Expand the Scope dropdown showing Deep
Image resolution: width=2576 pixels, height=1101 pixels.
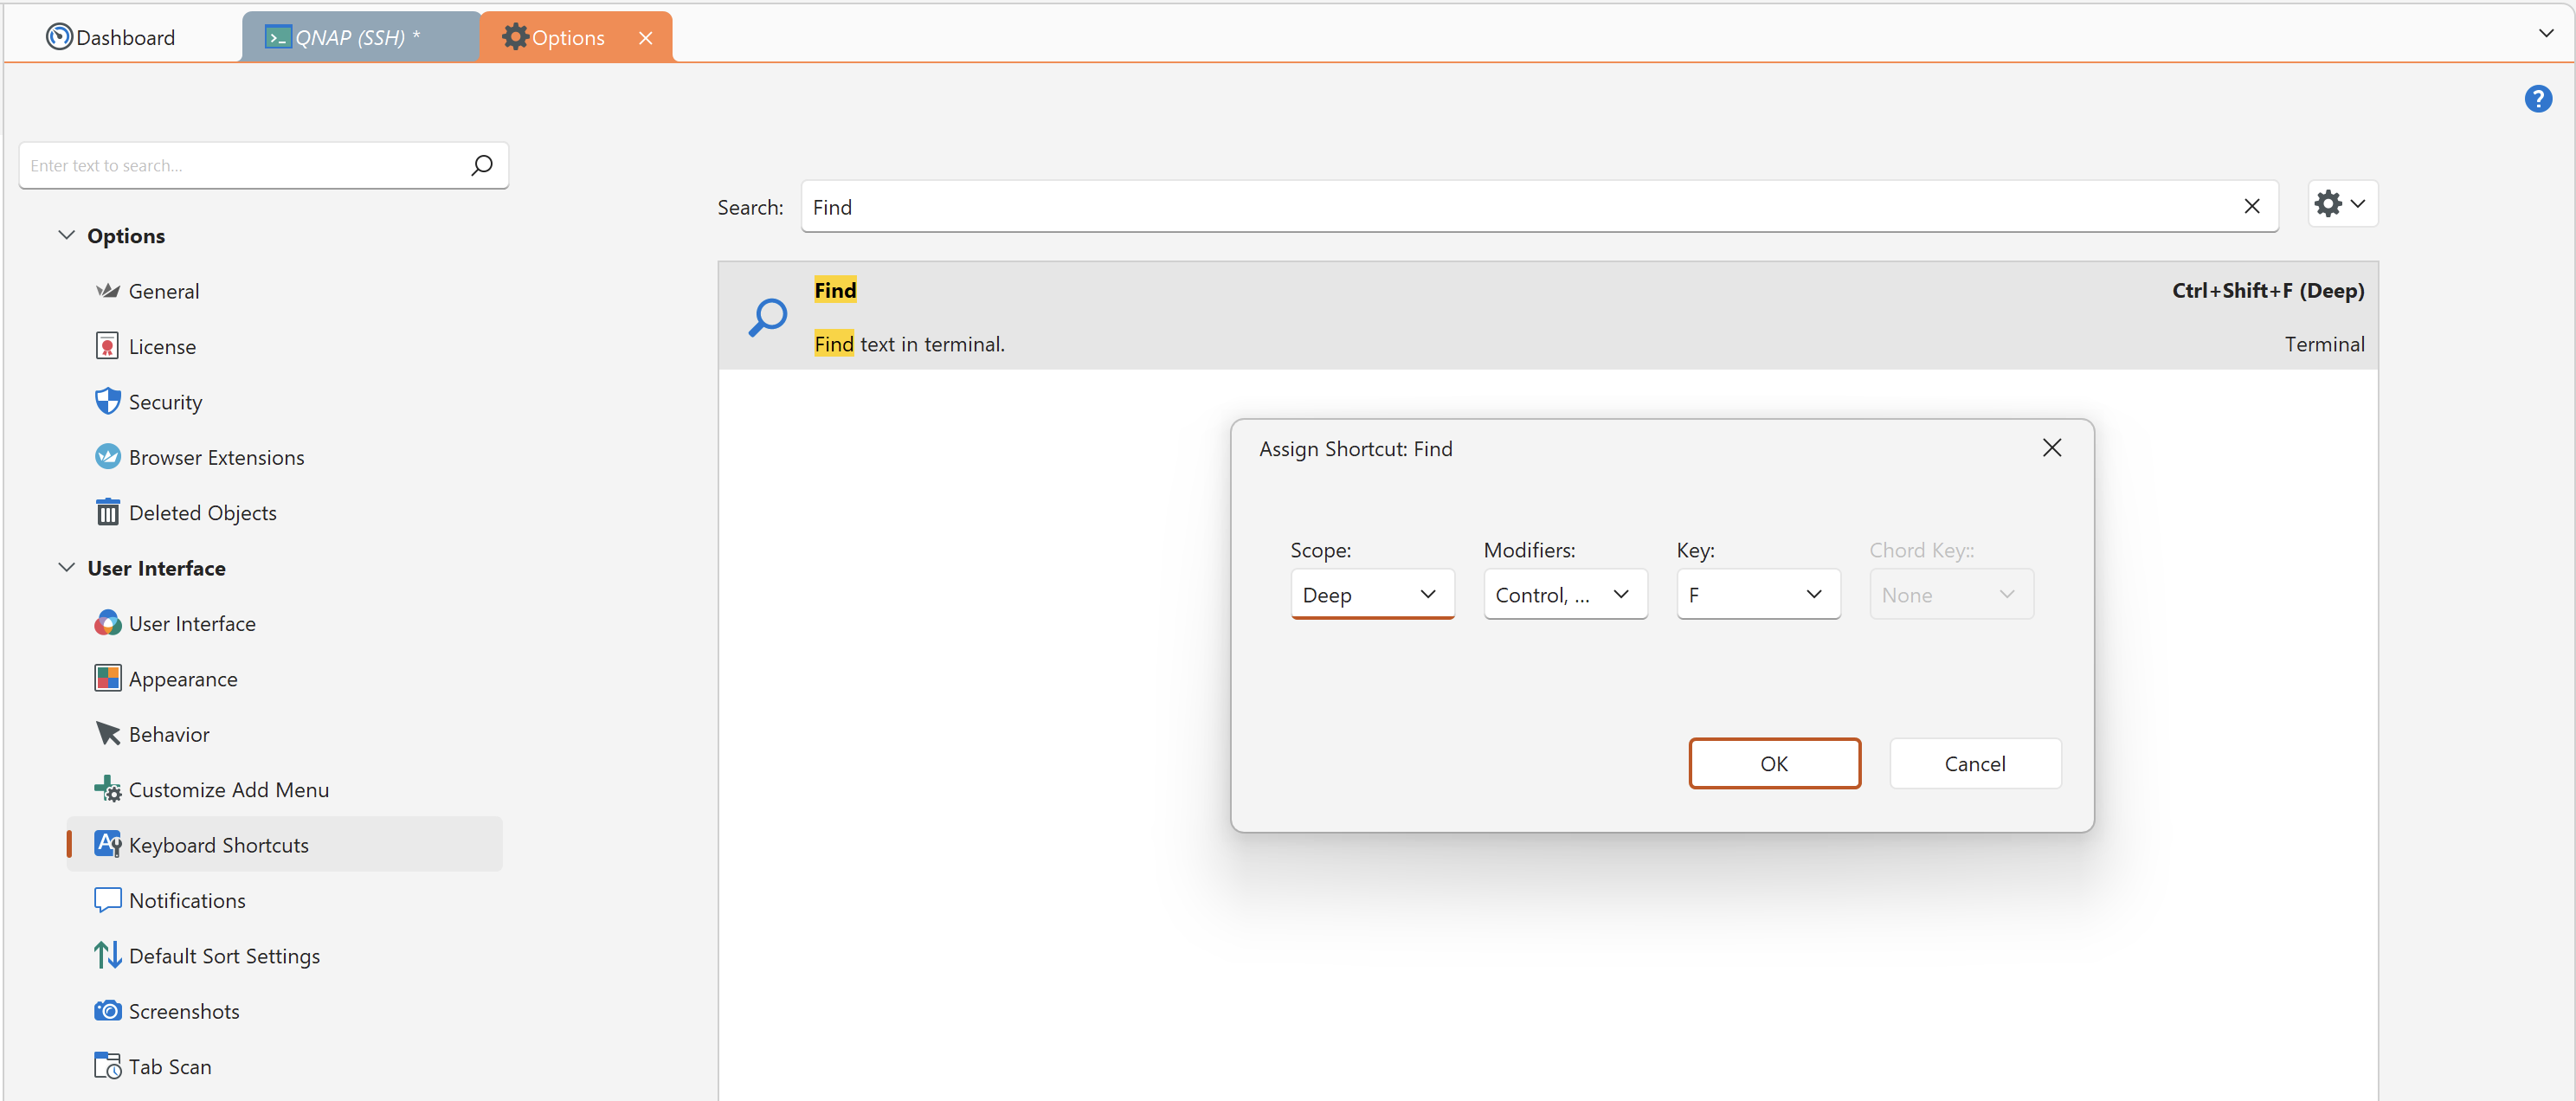point(1371,595)
